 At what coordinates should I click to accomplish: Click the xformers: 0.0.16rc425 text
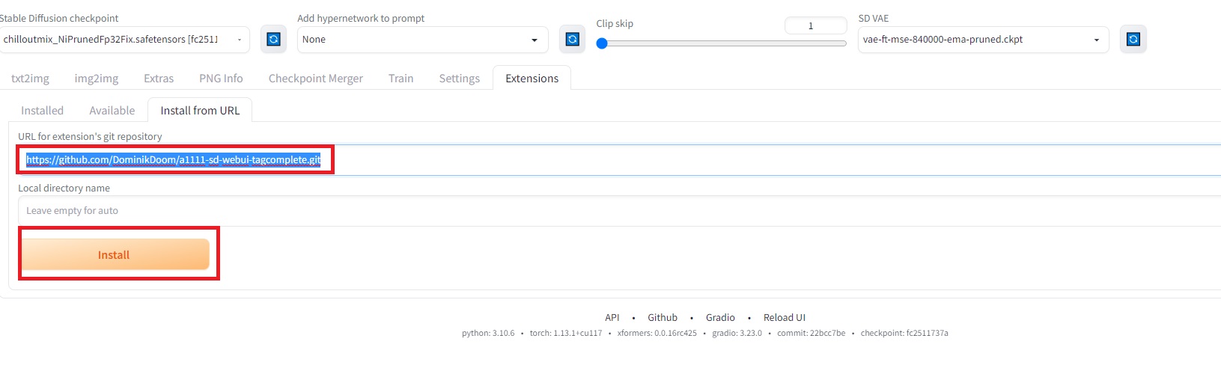[x=657, y=334]
